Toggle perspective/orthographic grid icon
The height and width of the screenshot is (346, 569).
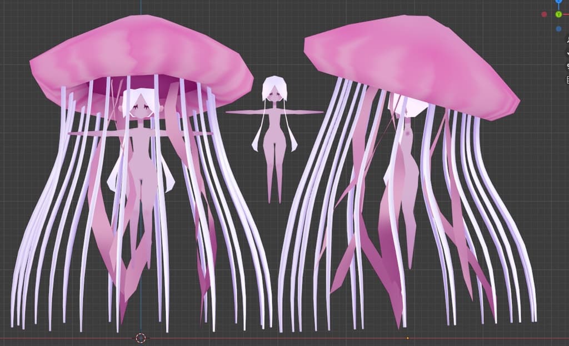[x=567, y=79]
